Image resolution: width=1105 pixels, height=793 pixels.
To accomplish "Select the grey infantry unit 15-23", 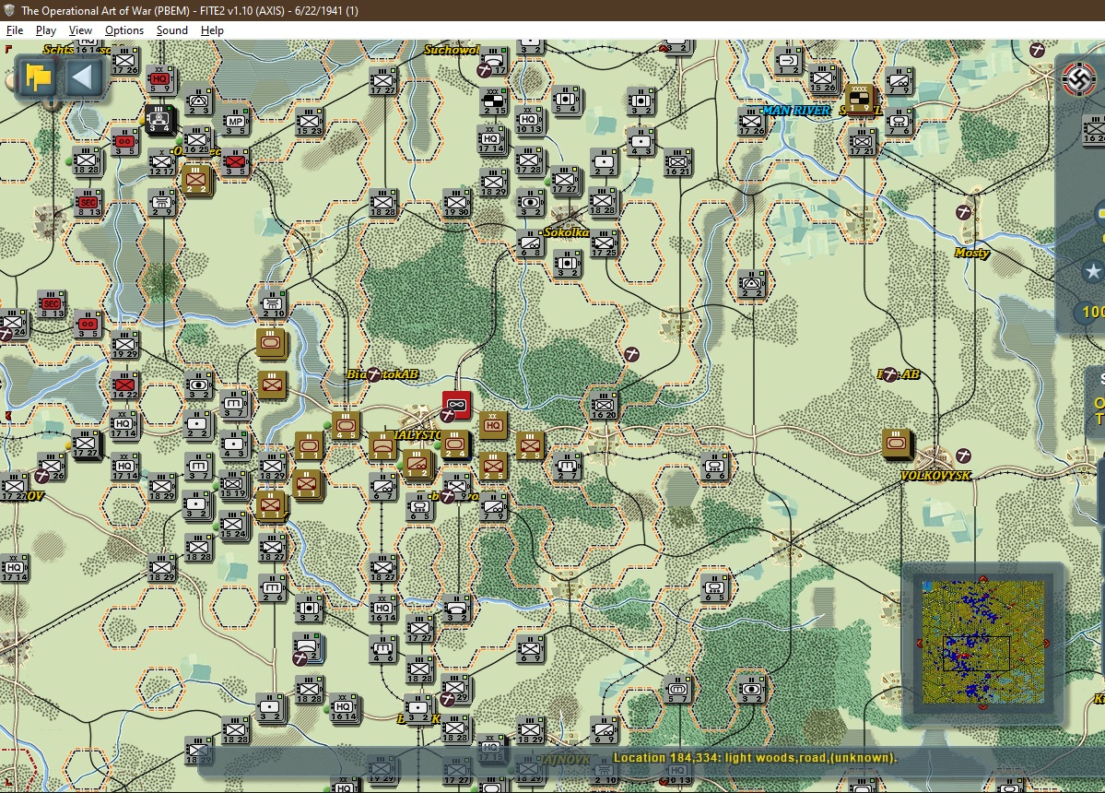I will [310, 123].
